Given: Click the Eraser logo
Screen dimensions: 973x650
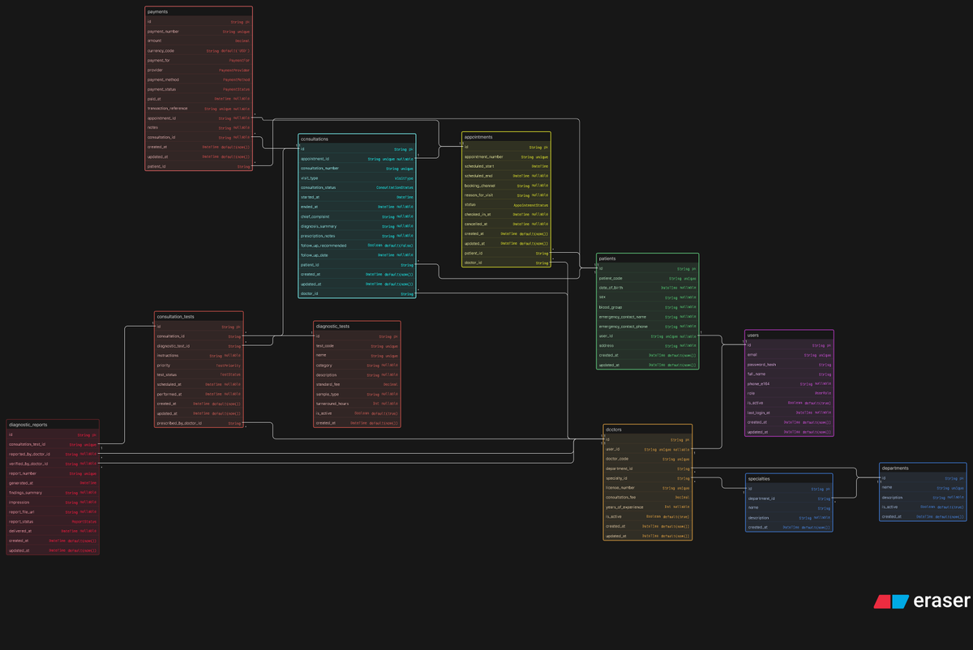Looking at the screenshot, I should point(922,601).
